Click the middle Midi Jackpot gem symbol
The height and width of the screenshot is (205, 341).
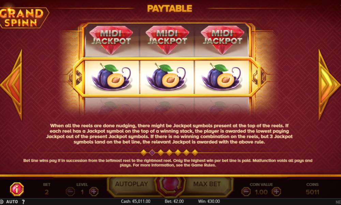tap(167, 40)
